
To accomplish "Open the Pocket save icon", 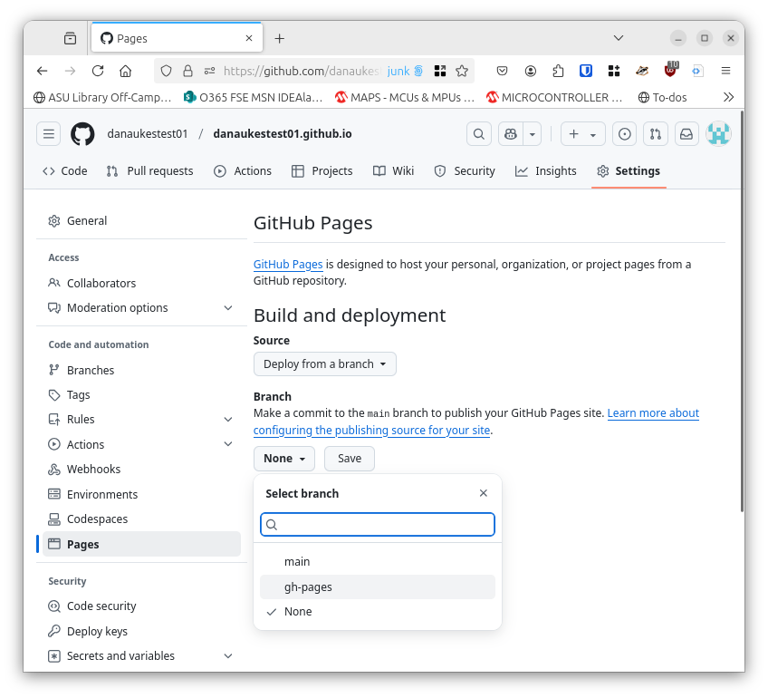I will tap(502, 71).
